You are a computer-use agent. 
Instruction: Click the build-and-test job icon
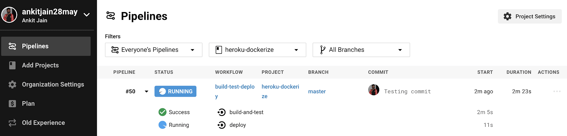[221, 112]
